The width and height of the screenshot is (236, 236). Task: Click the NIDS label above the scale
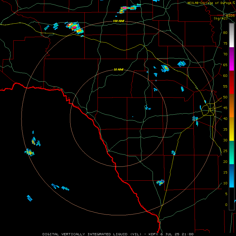[x=230, y=16]
